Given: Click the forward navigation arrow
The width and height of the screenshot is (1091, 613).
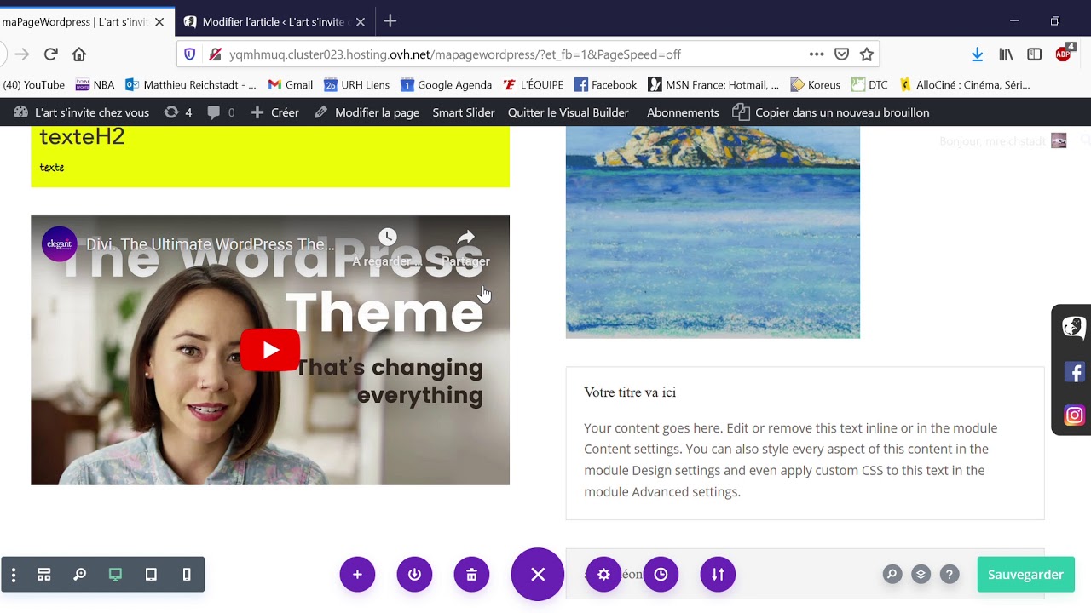Looking at the screenshot, I should [22, 54].
